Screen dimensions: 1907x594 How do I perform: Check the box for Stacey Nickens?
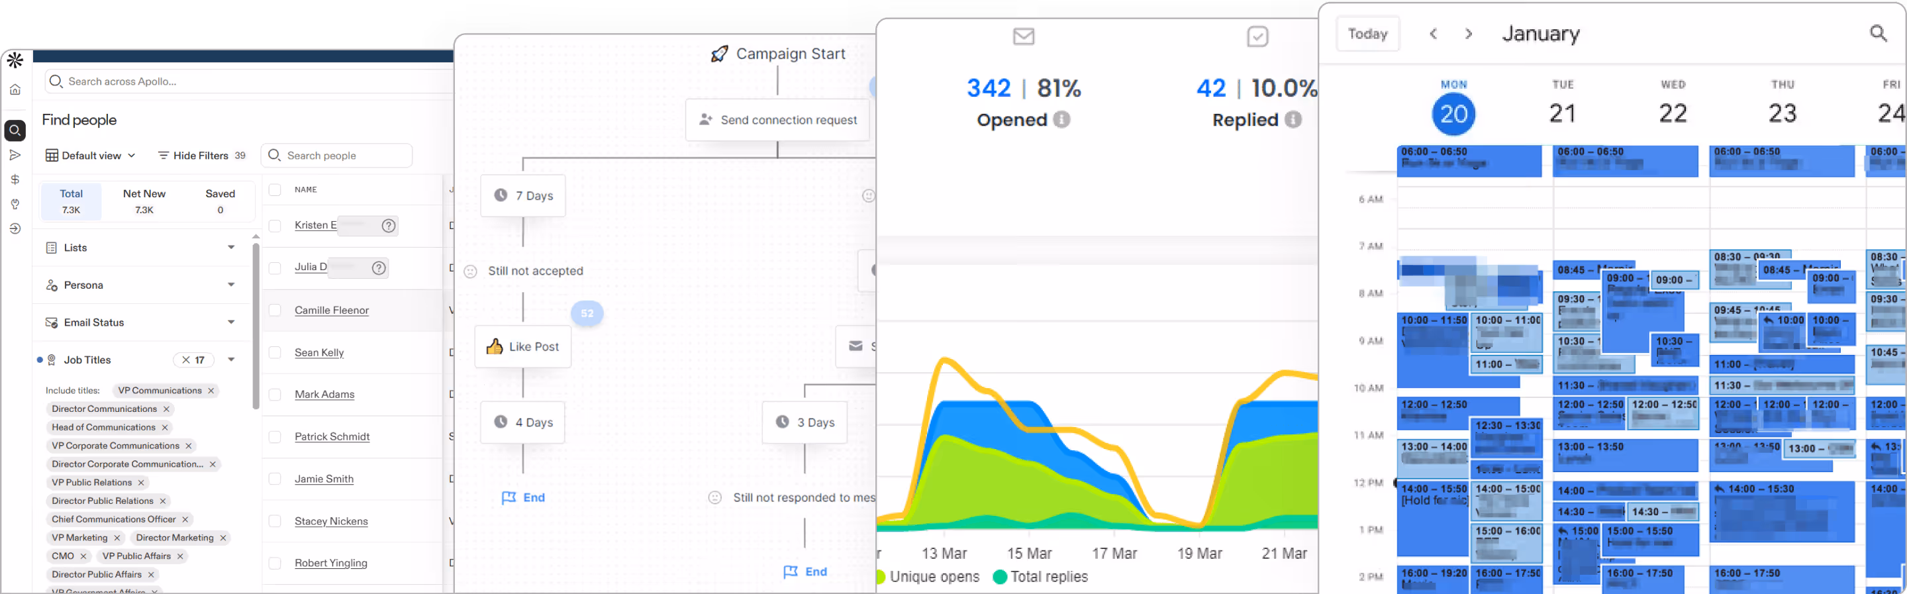click(275, 521)
